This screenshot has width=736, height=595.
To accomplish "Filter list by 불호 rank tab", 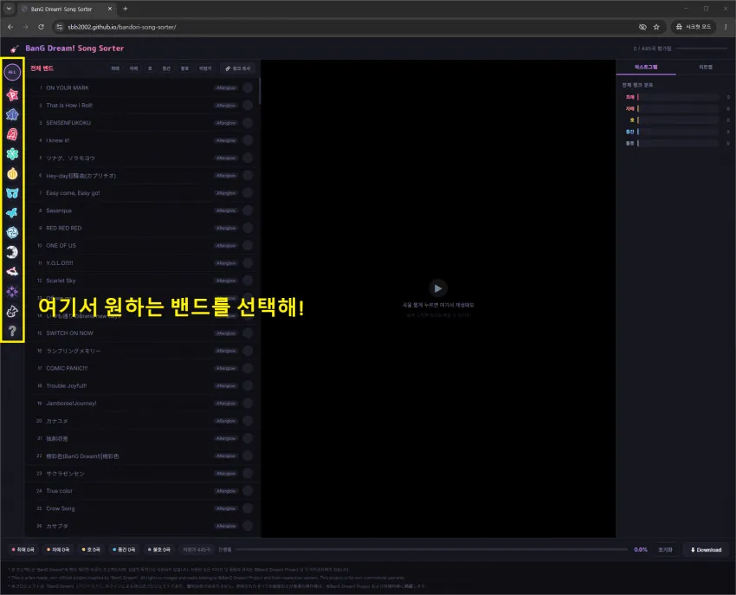I will tap(185, 68).
